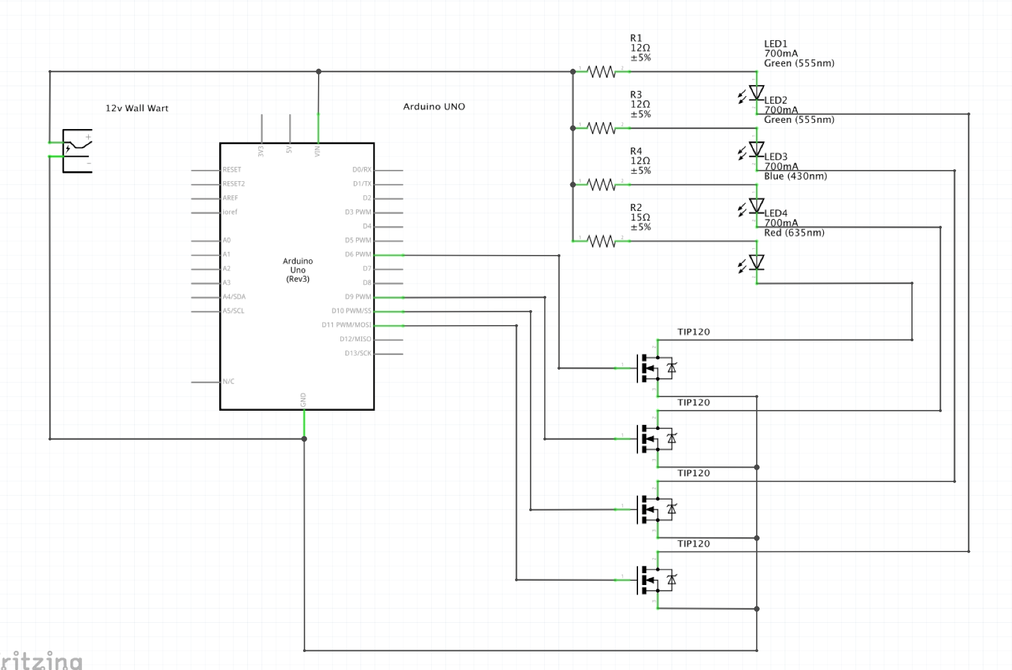
Task: Click the D11 PWM/MOSI pin label
Action: click(x=346, y=325)
